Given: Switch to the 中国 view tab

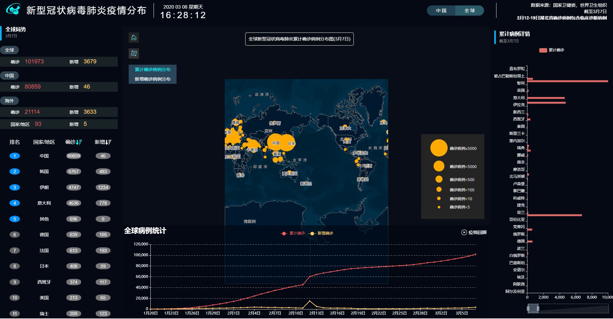Looking at the screenshot, I should pyautogui.click(x=441, y=11).
